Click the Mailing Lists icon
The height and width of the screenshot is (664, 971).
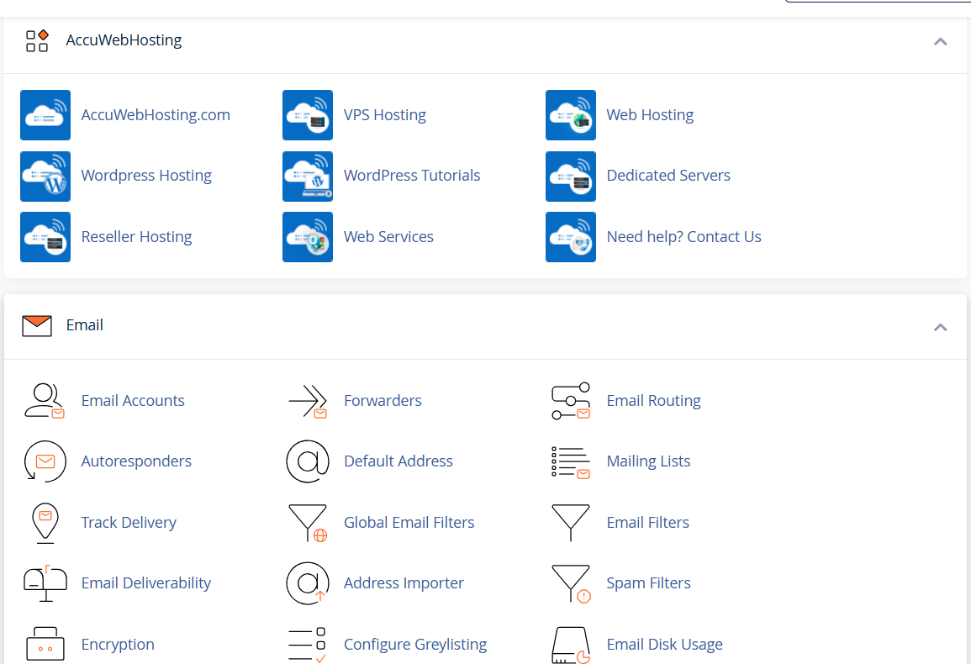pyautogui.click(x=571, y=462)
